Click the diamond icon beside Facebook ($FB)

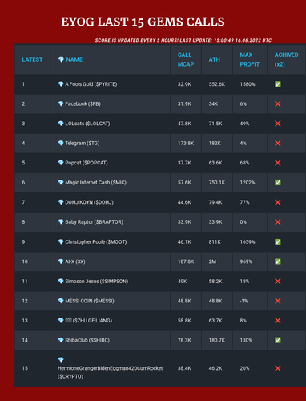click(x=61, y=103)
